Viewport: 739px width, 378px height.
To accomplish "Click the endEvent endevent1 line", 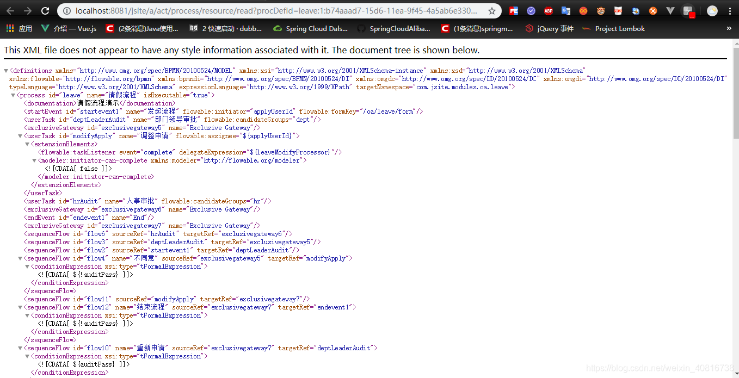I will pyautogui.click(x=89, y=218).
